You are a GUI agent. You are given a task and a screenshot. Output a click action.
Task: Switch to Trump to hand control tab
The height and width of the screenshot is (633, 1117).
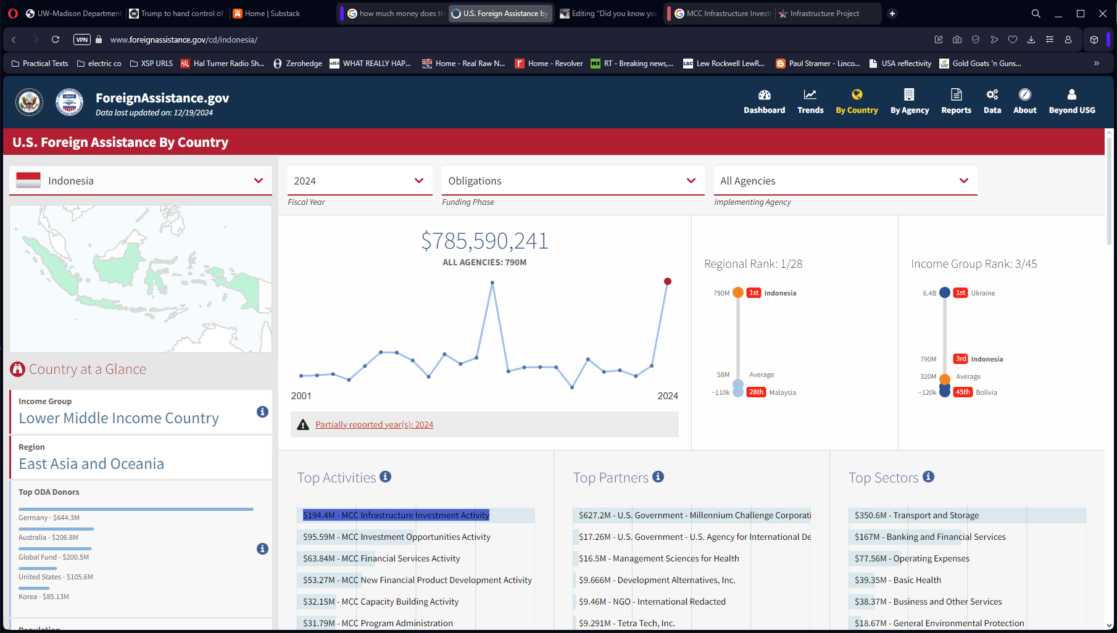(177, 14)
